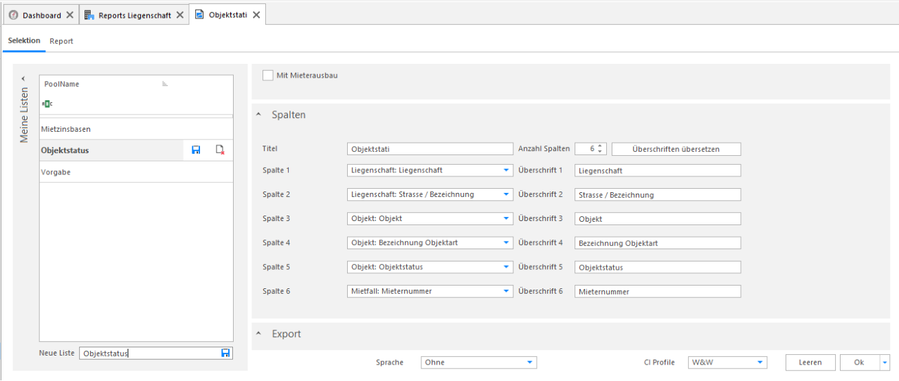Open the Sprache dropdown

tap(530, 362)
